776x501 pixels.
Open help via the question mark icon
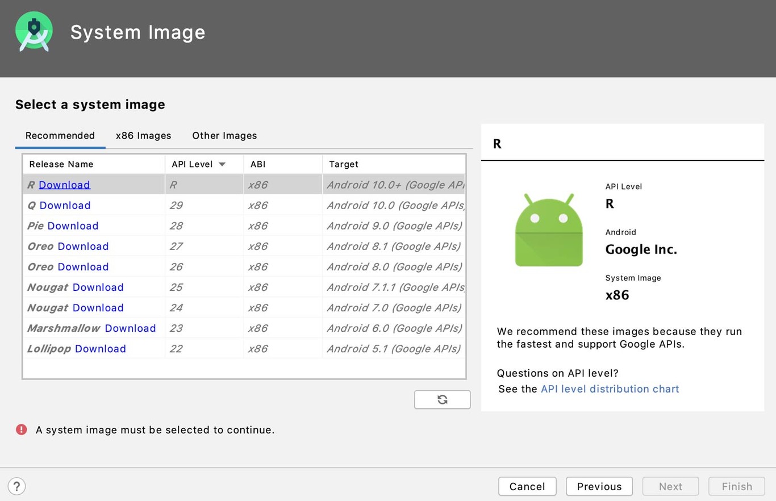point(16,486)
